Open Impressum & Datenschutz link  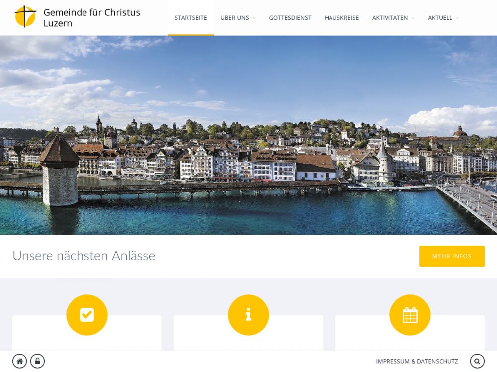pyautogui.click(x=417, y=361)
